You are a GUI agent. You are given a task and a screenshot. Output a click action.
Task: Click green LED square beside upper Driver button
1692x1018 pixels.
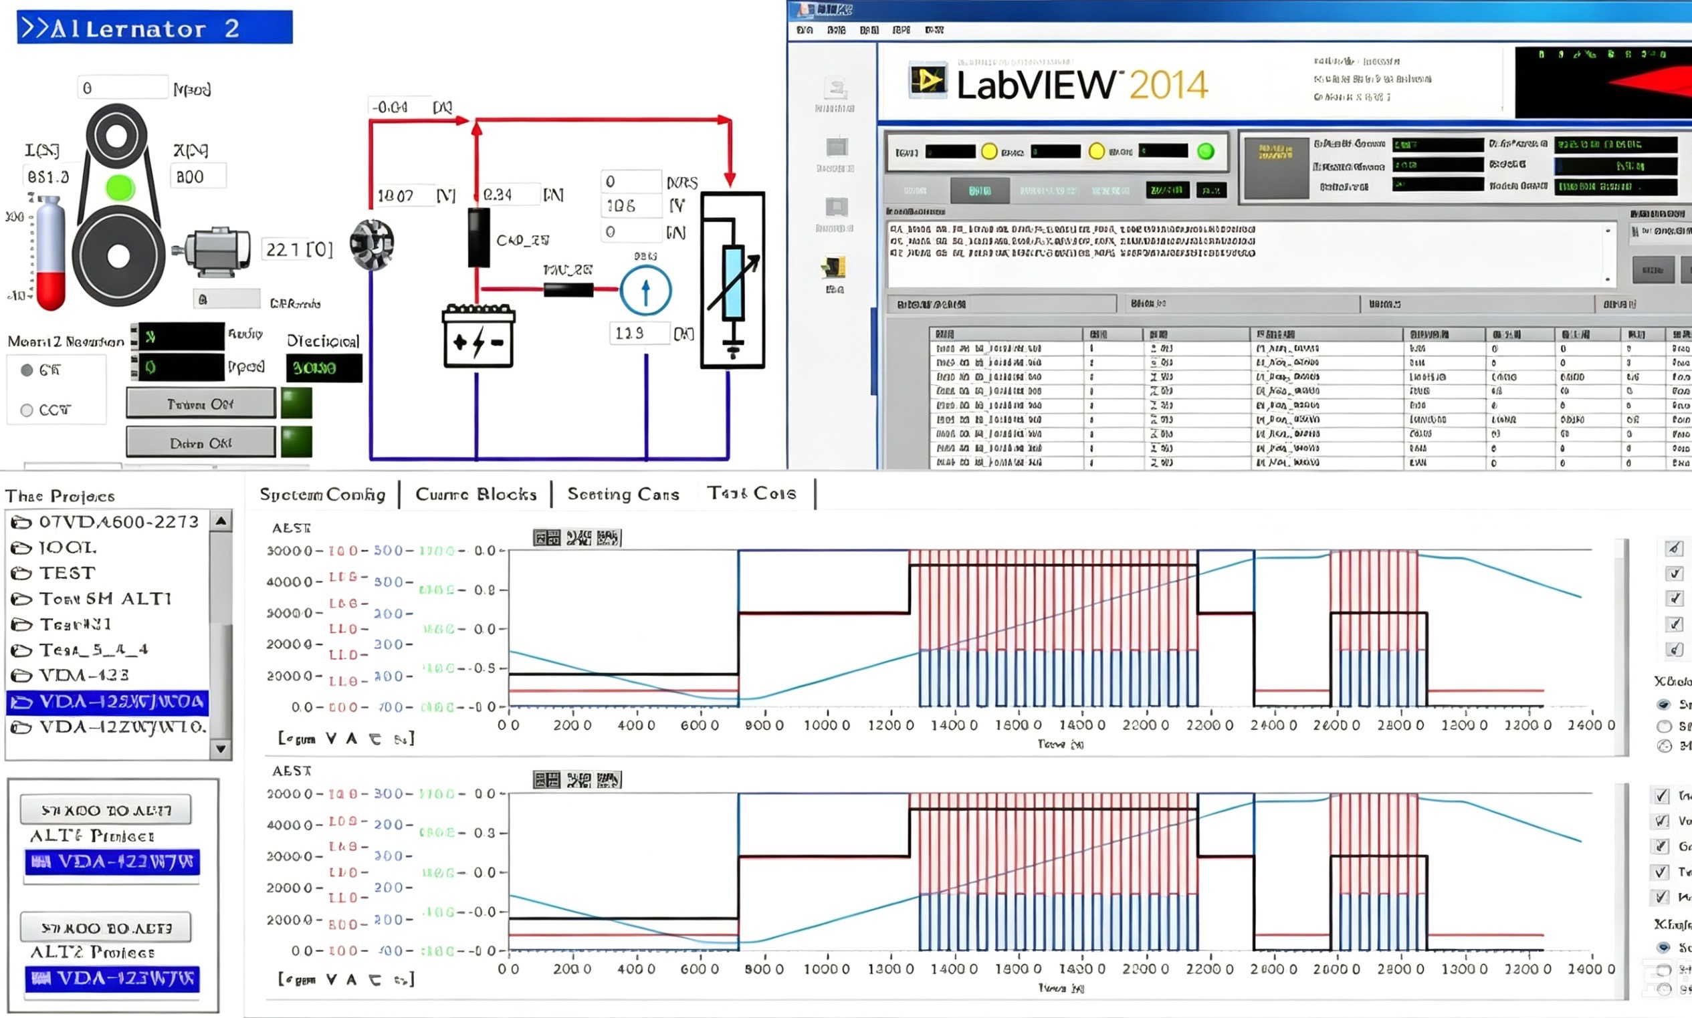click(296, 403)
